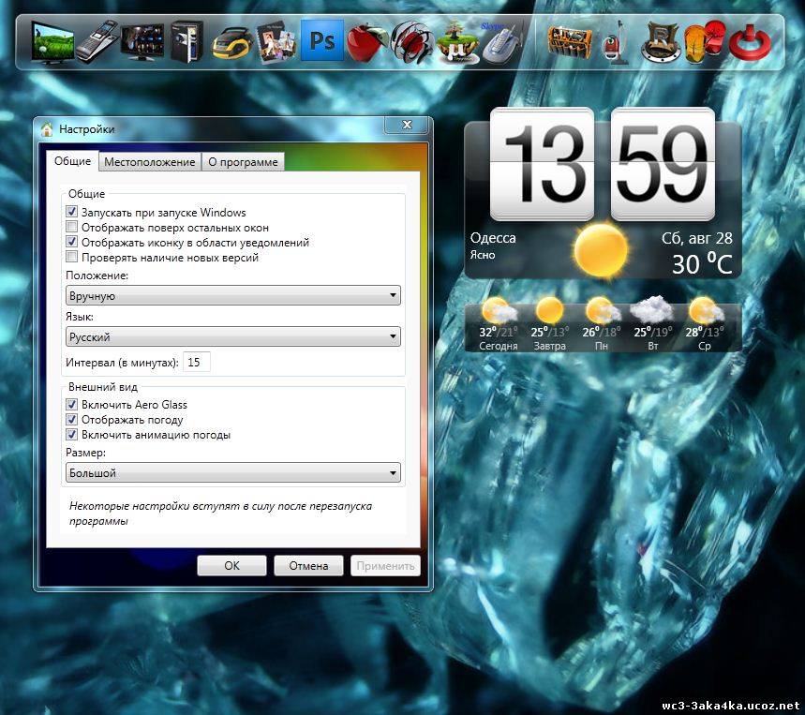The height and width of the screenshot is (715, 805).
Task: Click the large sun weather icon
Action: point(601,250)
